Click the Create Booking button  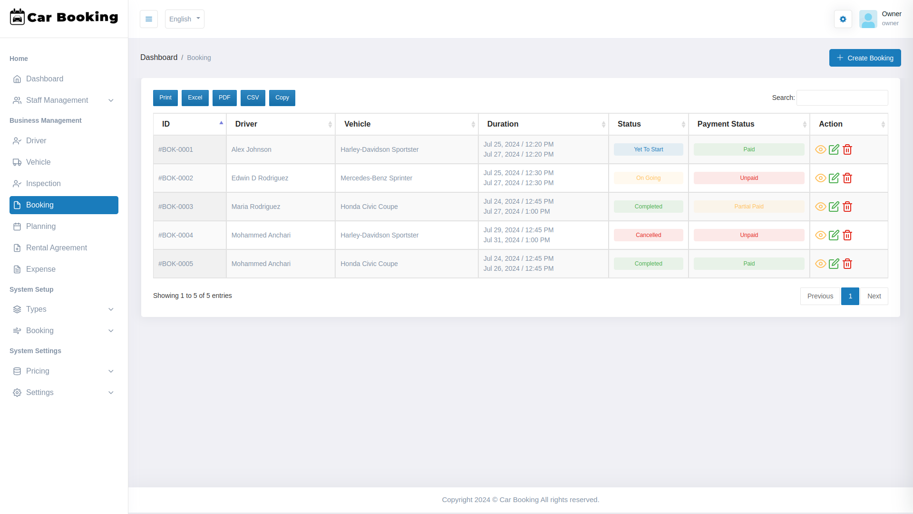865,58
